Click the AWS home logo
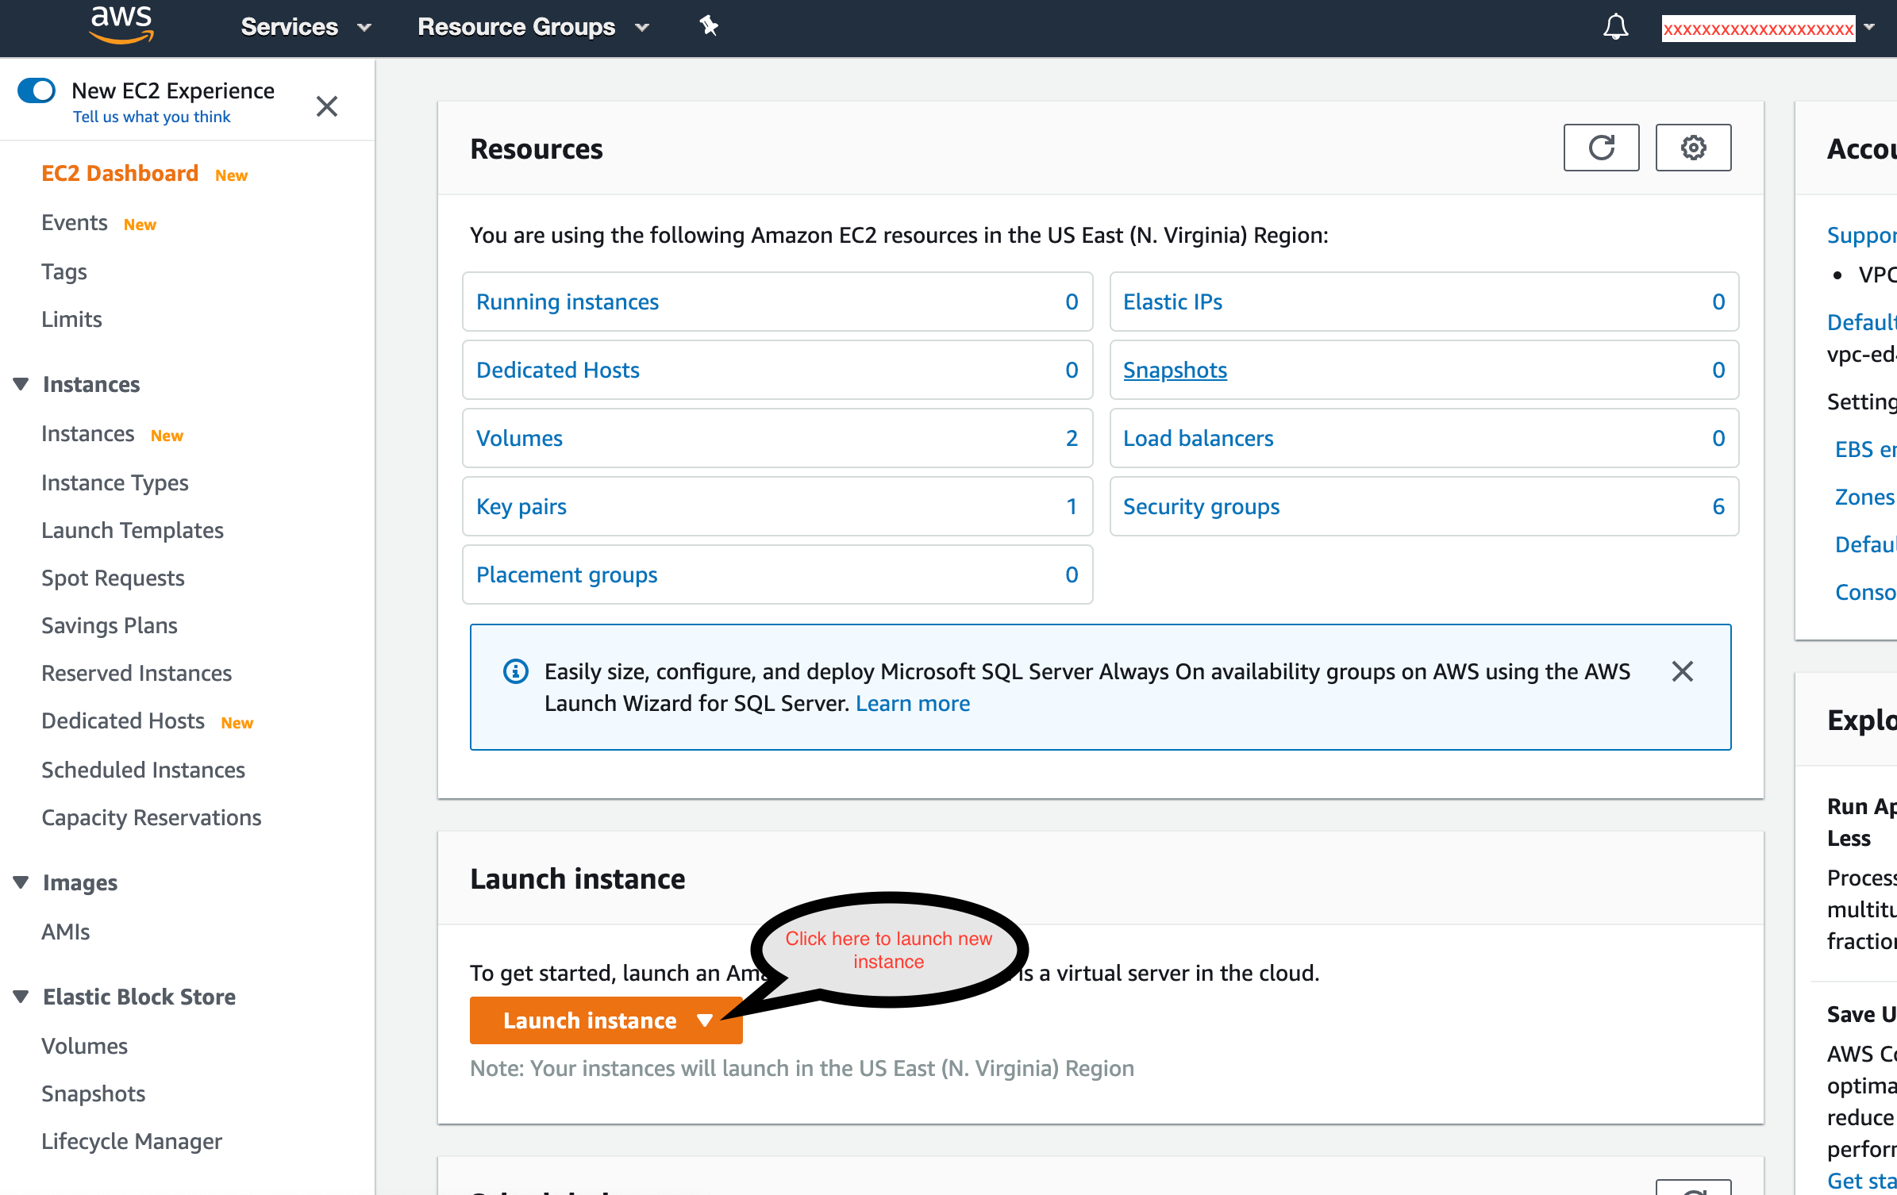1897x1195 pixels. [121, 25]
